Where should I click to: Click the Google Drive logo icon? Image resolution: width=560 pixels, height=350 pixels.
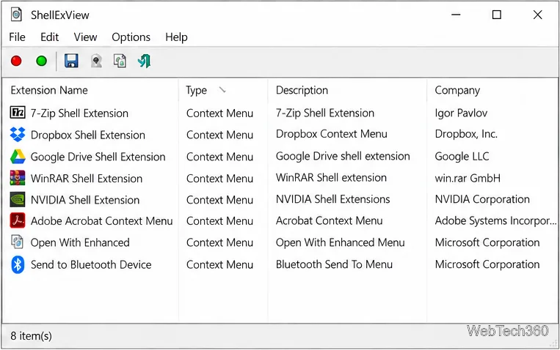pos(18,157)
